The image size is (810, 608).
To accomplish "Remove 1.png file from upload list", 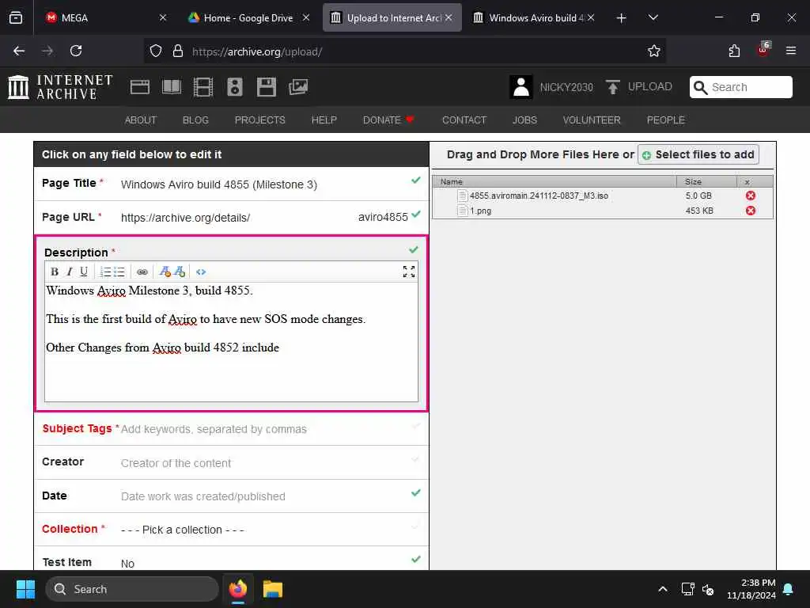I will (751, 211).
